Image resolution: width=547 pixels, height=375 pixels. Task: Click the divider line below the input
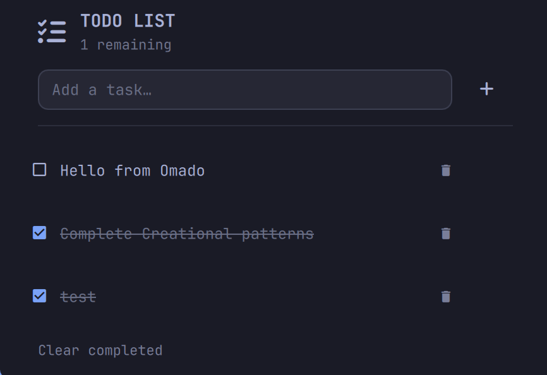[275, 126]
